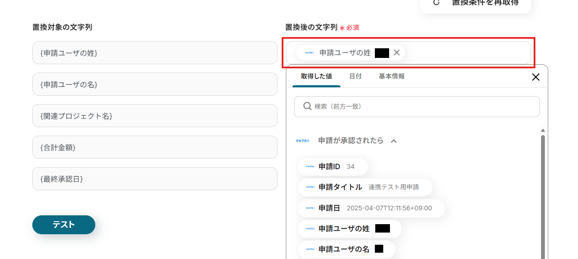Focus the 検索(前方一致) search field
The height and width of the screenshot is (259, 578).
point(417,107)
